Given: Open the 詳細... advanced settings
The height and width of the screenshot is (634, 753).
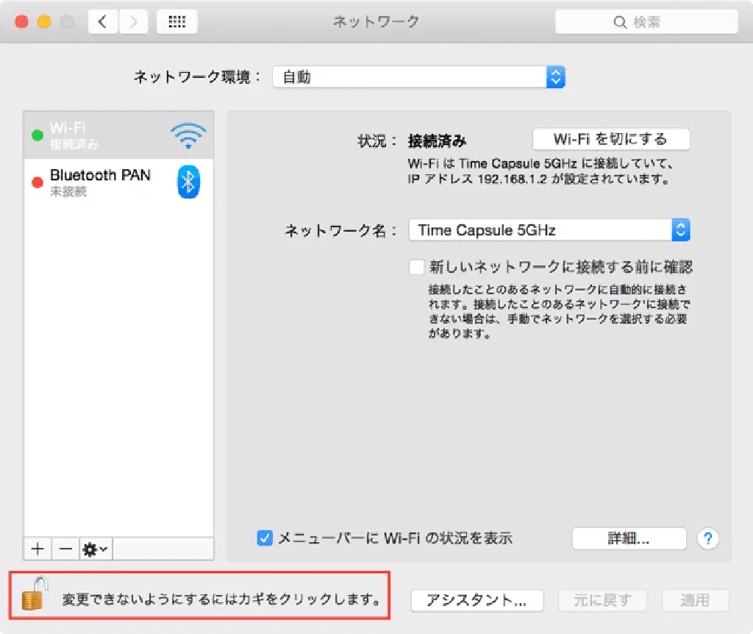Looking at the screenshot, I should 629,538.
